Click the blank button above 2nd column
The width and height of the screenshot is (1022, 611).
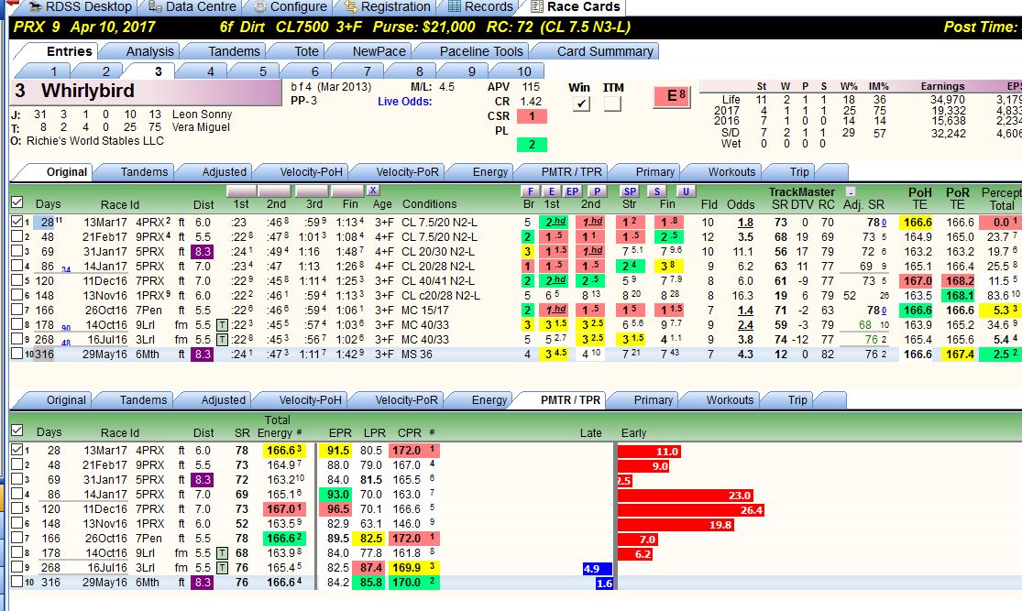(274, 191)
